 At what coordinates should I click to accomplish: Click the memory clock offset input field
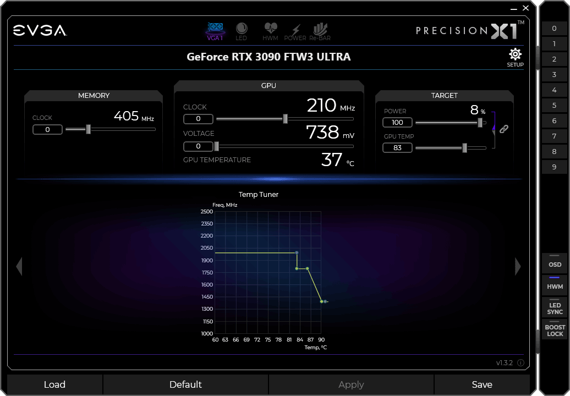click(47, 130)
